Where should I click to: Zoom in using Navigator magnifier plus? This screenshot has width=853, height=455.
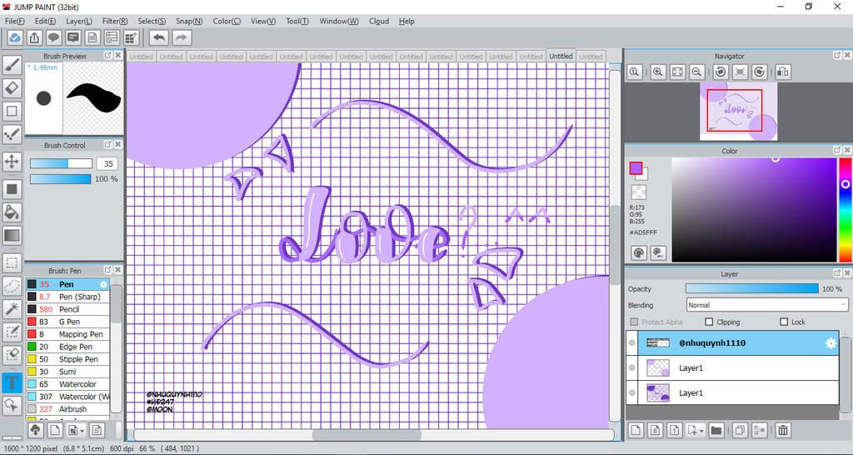pyautogui.click(x=658, y=72)
